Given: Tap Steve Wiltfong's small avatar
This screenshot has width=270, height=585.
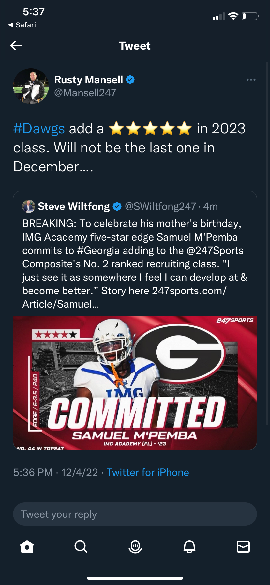Looking at the screenshot, I should point(28,206).
